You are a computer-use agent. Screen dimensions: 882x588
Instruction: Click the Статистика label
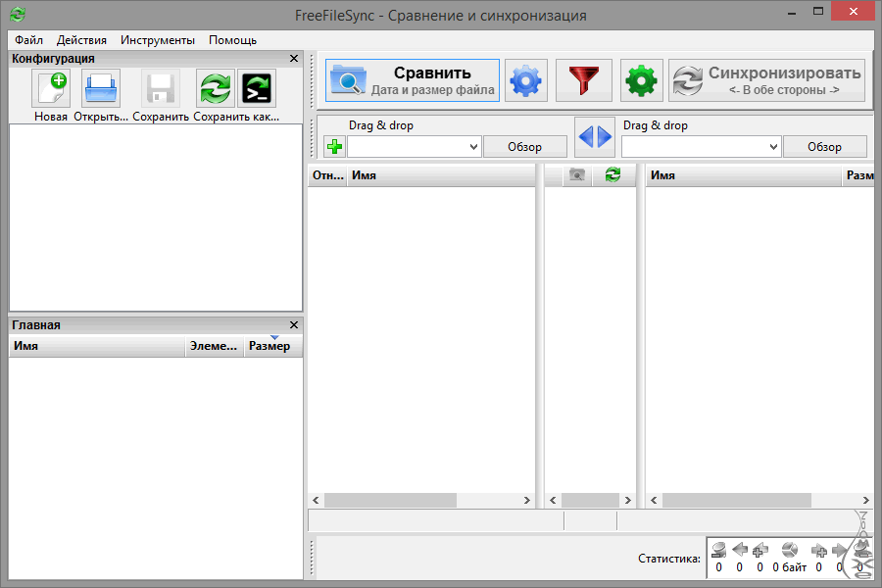pyautogui.click(x=669, y=559)
